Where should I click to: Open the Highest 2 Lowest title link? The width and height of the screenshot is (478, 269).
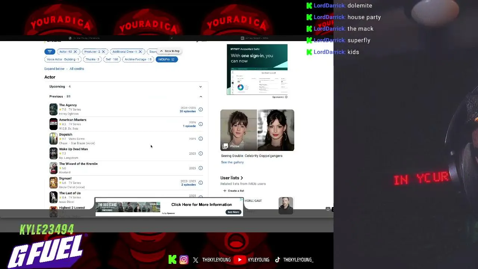point(72,208)
